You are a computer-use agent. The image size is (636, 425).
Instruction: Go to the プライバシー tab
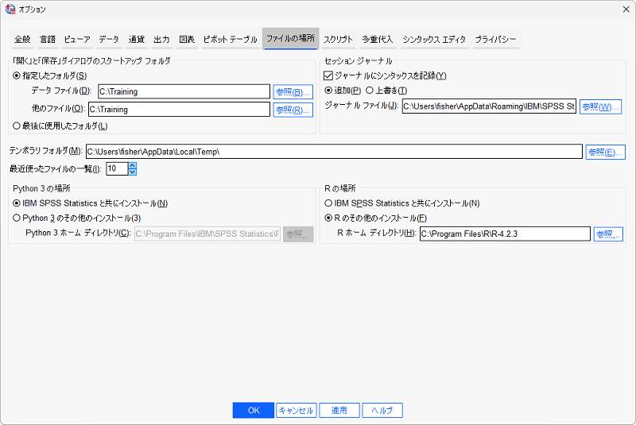495,39
